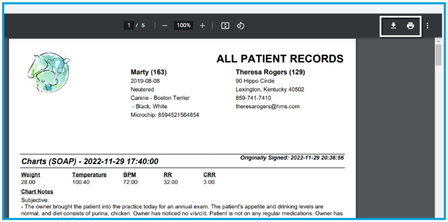448x222 pixels.
Task: Click the patient name Marty (163)
Action: [x=149, y=73]
